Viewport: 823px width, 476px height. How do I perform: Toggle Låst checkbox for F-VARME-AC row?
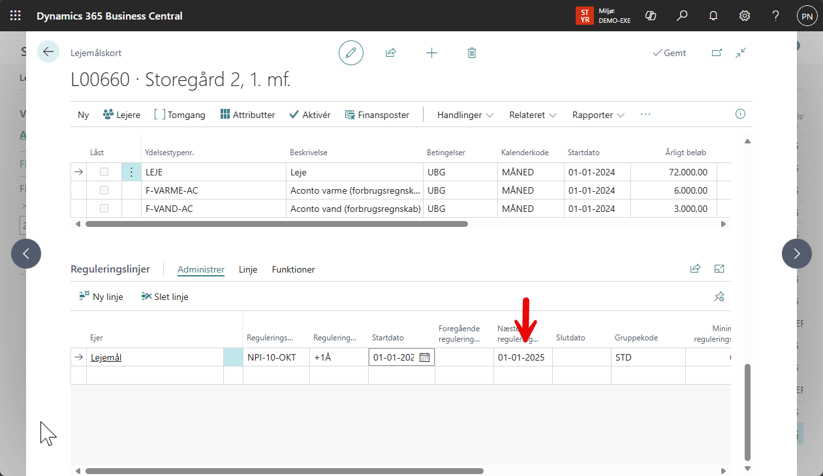click(104, 190)
